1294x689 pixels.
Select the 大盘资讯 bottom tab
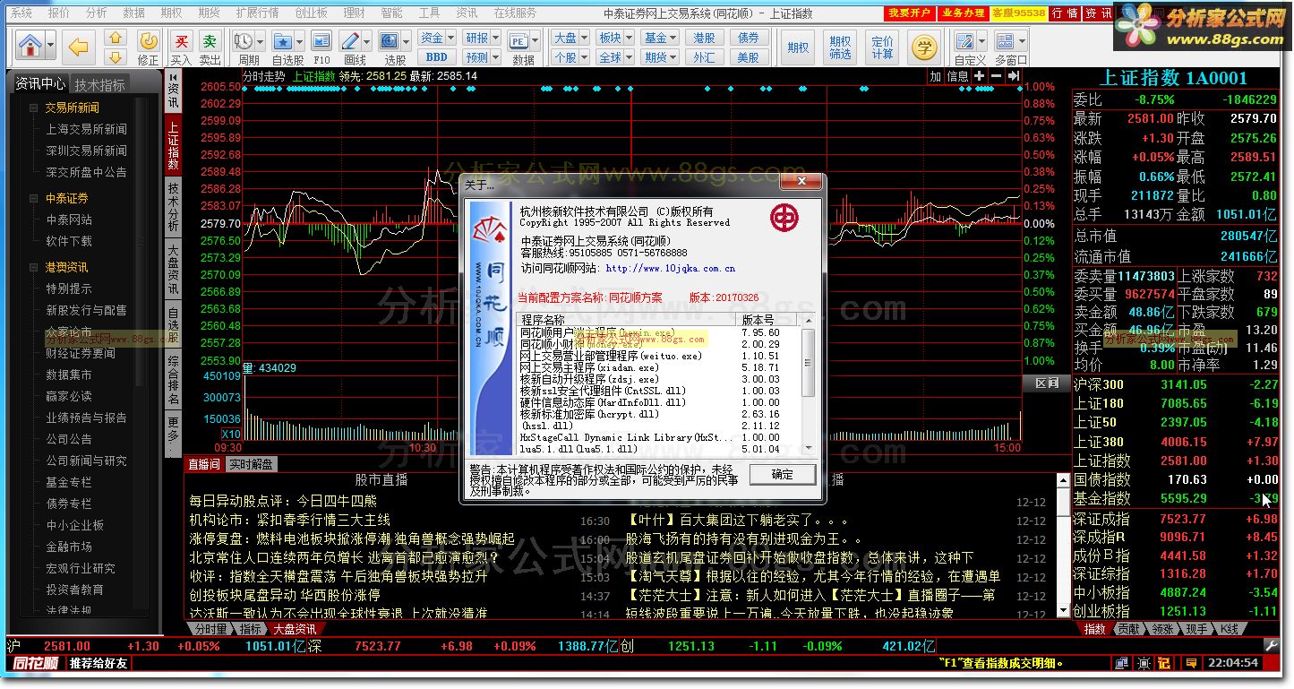[295, 629]
